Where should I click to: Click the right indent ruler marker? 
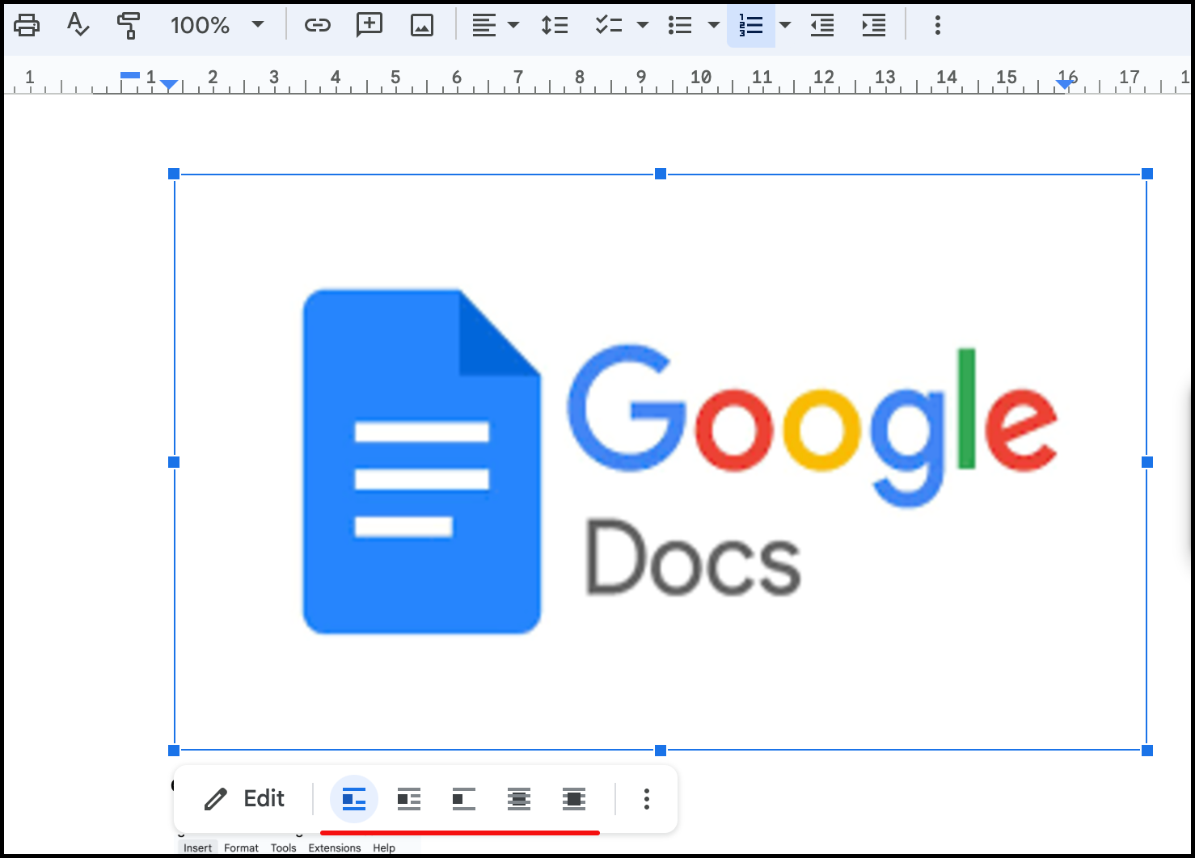pyautogui.click(x=1066, y=84)
